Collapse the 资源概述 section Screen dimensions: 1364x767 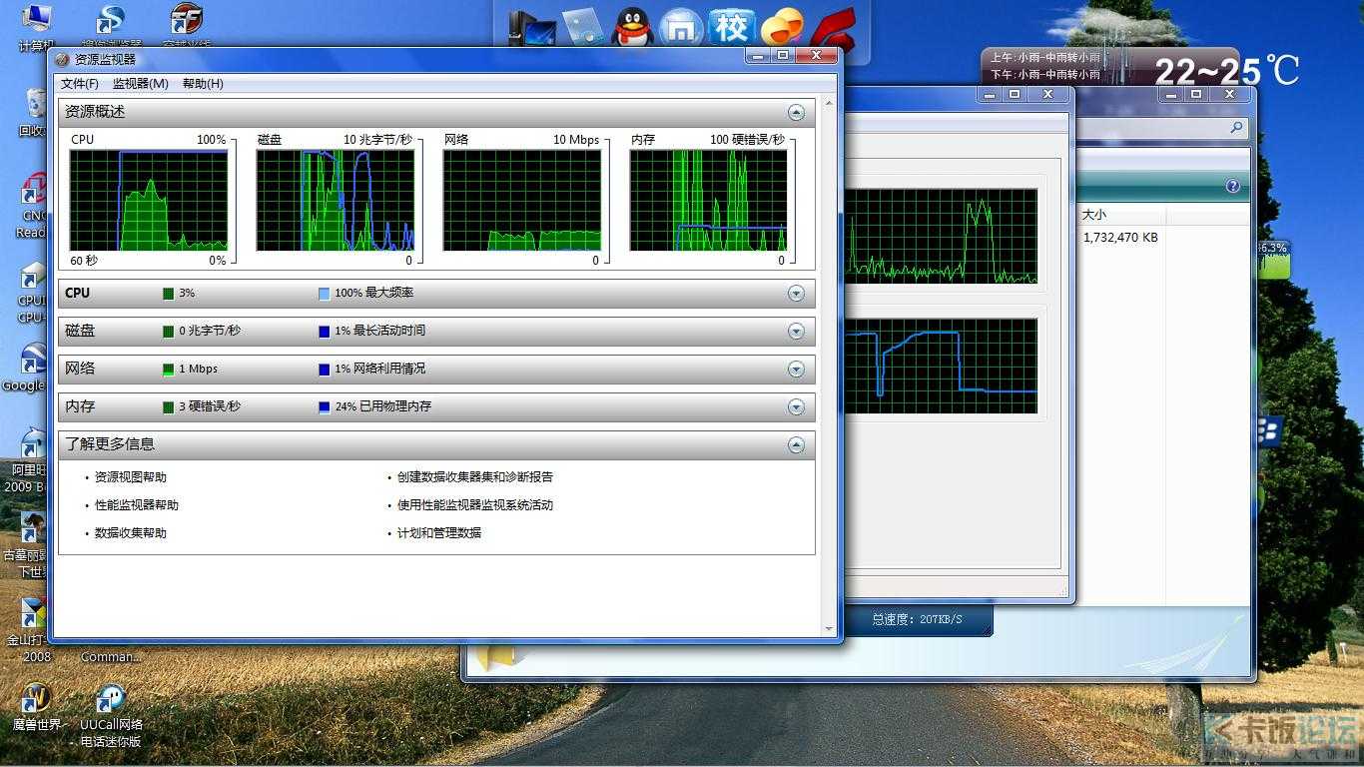click(796, 113)
